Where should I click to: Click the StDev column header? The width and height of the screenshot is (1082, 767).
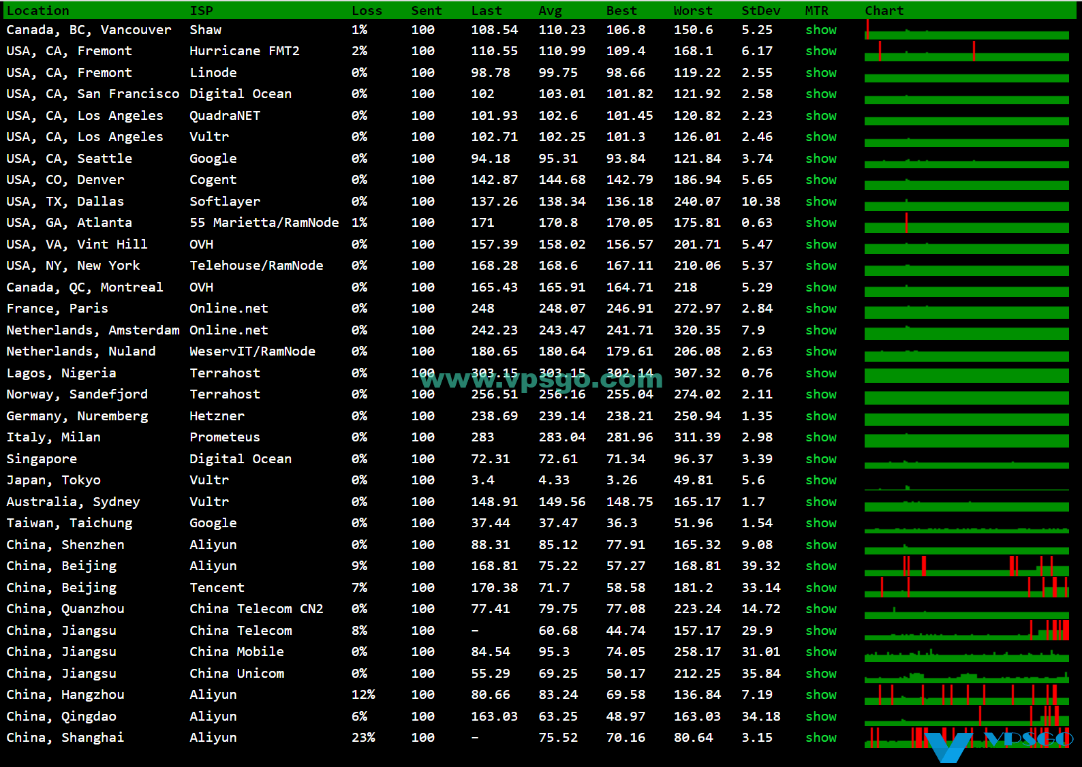click(761, 11)
